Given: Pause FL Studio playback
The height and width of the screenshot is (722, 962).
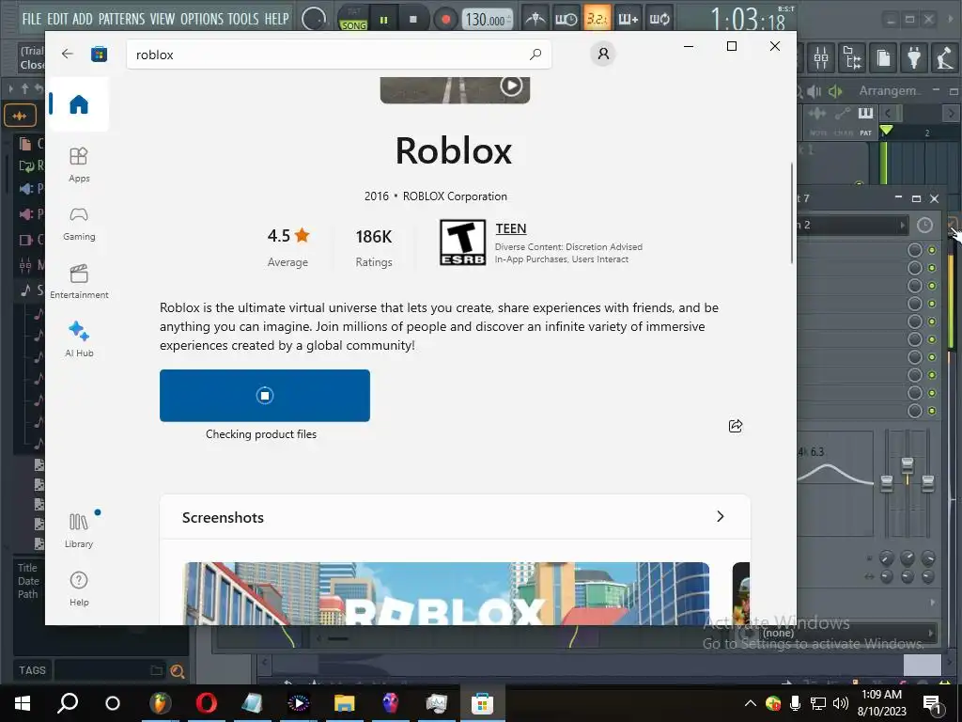Looking at the screenshot, I should (x=384, y=20).
